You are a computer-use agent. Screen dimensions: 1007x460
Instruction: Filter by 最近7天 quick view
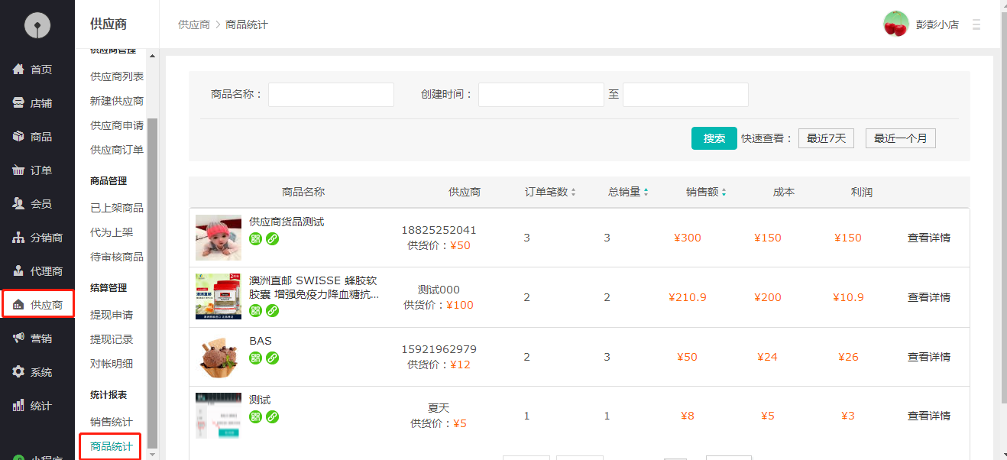(826, 138)
